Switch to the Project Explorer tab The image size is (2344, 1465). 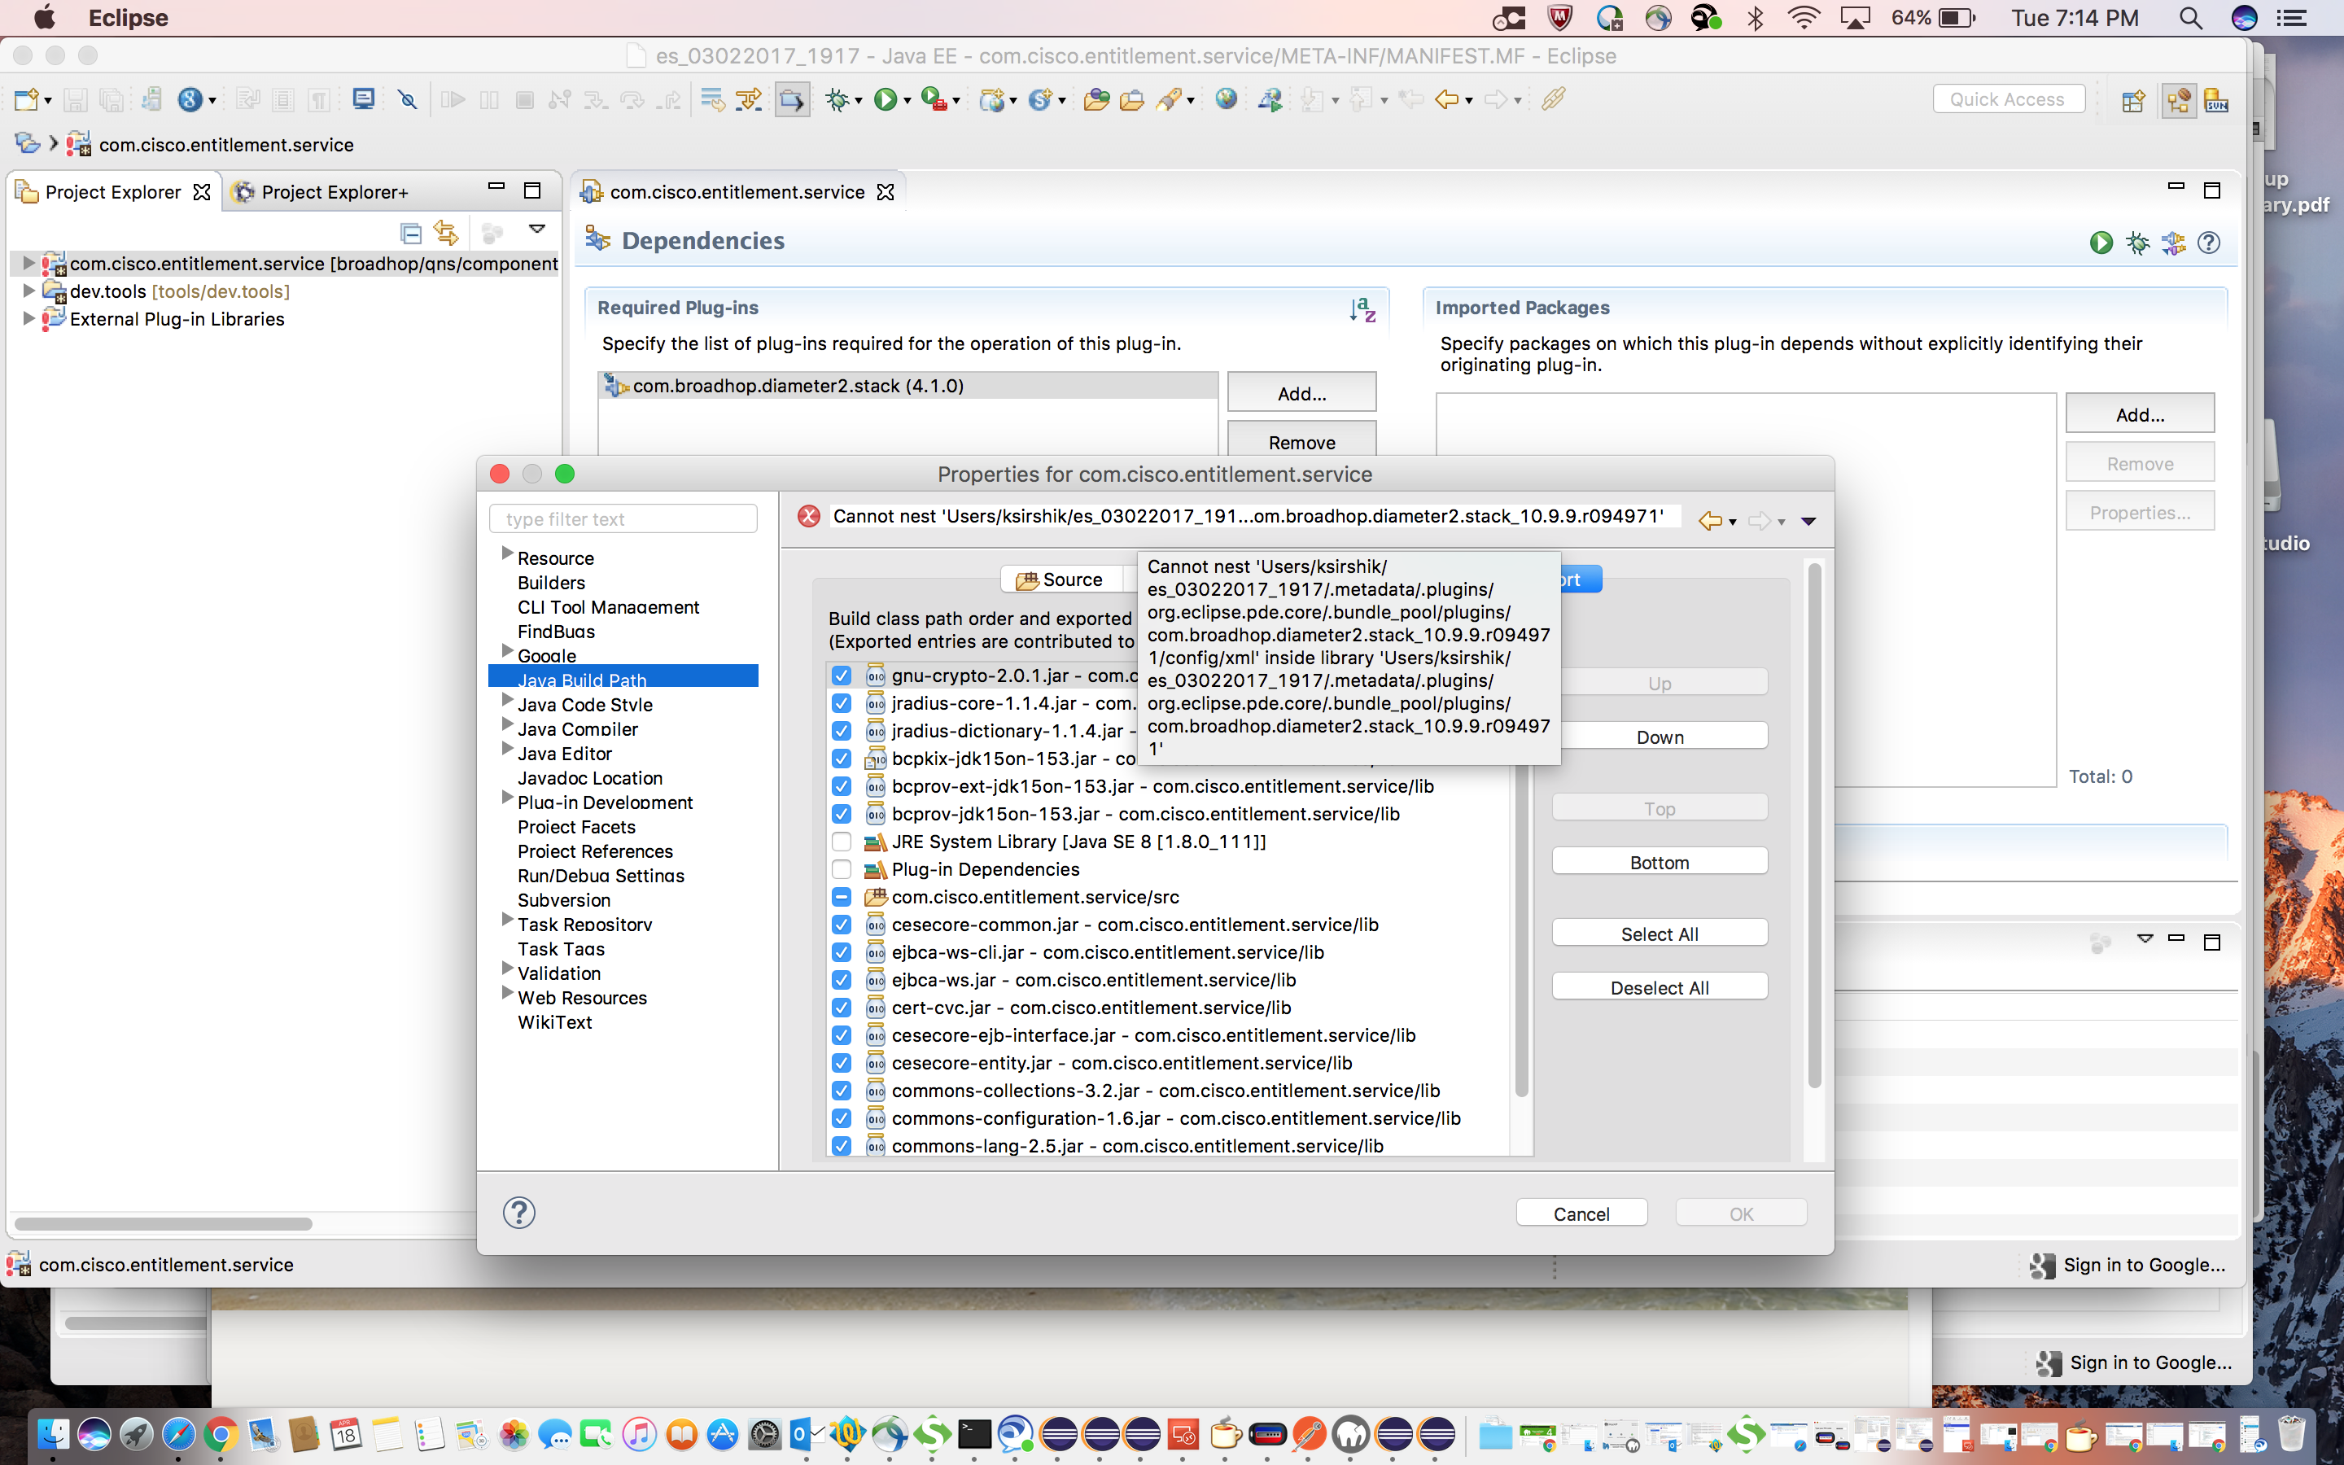coord(113,192)
